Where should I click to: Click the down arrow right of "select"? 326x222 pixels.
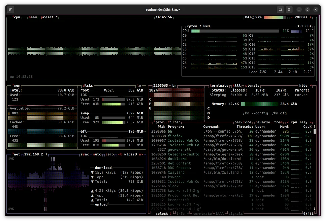tap(171, 214)
